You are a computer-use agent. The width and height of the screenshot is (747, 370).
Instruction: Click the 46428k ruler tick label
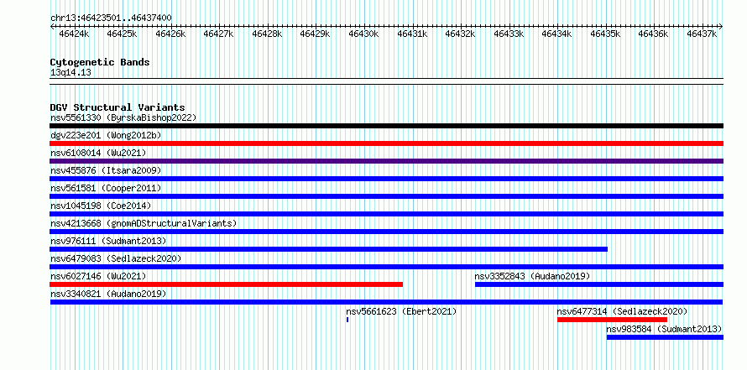coord(267,34)
